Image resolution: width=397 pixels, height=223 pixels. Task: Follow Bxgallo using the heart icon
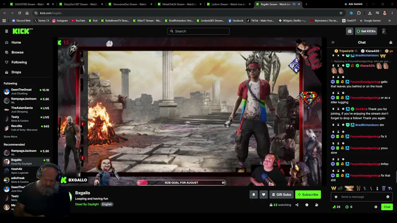pos(264,195)
